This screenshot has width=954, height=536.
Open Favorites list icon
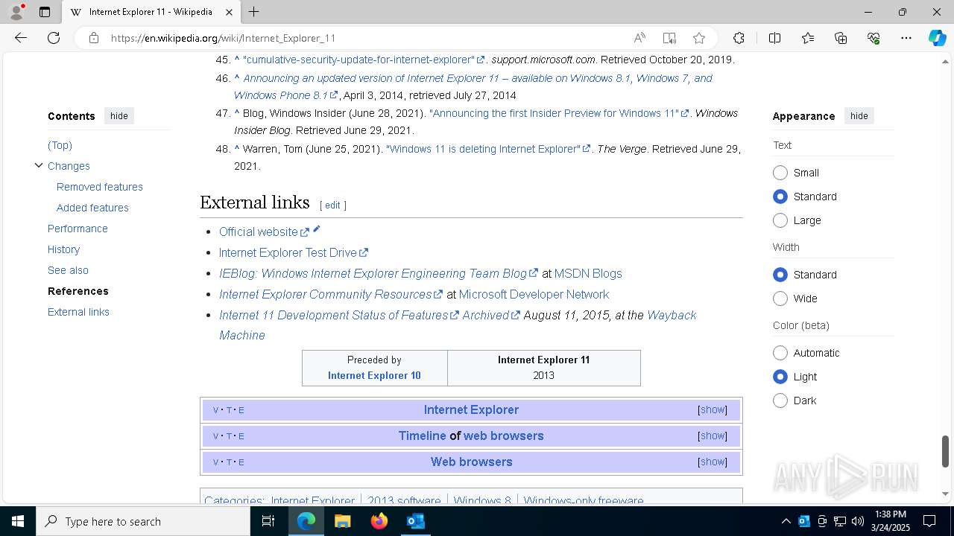coord(808,38)
